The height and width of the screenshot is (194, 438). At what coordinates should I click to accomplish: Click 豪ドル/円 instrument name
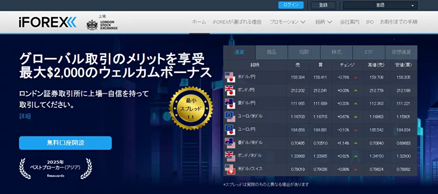[246, 103]
